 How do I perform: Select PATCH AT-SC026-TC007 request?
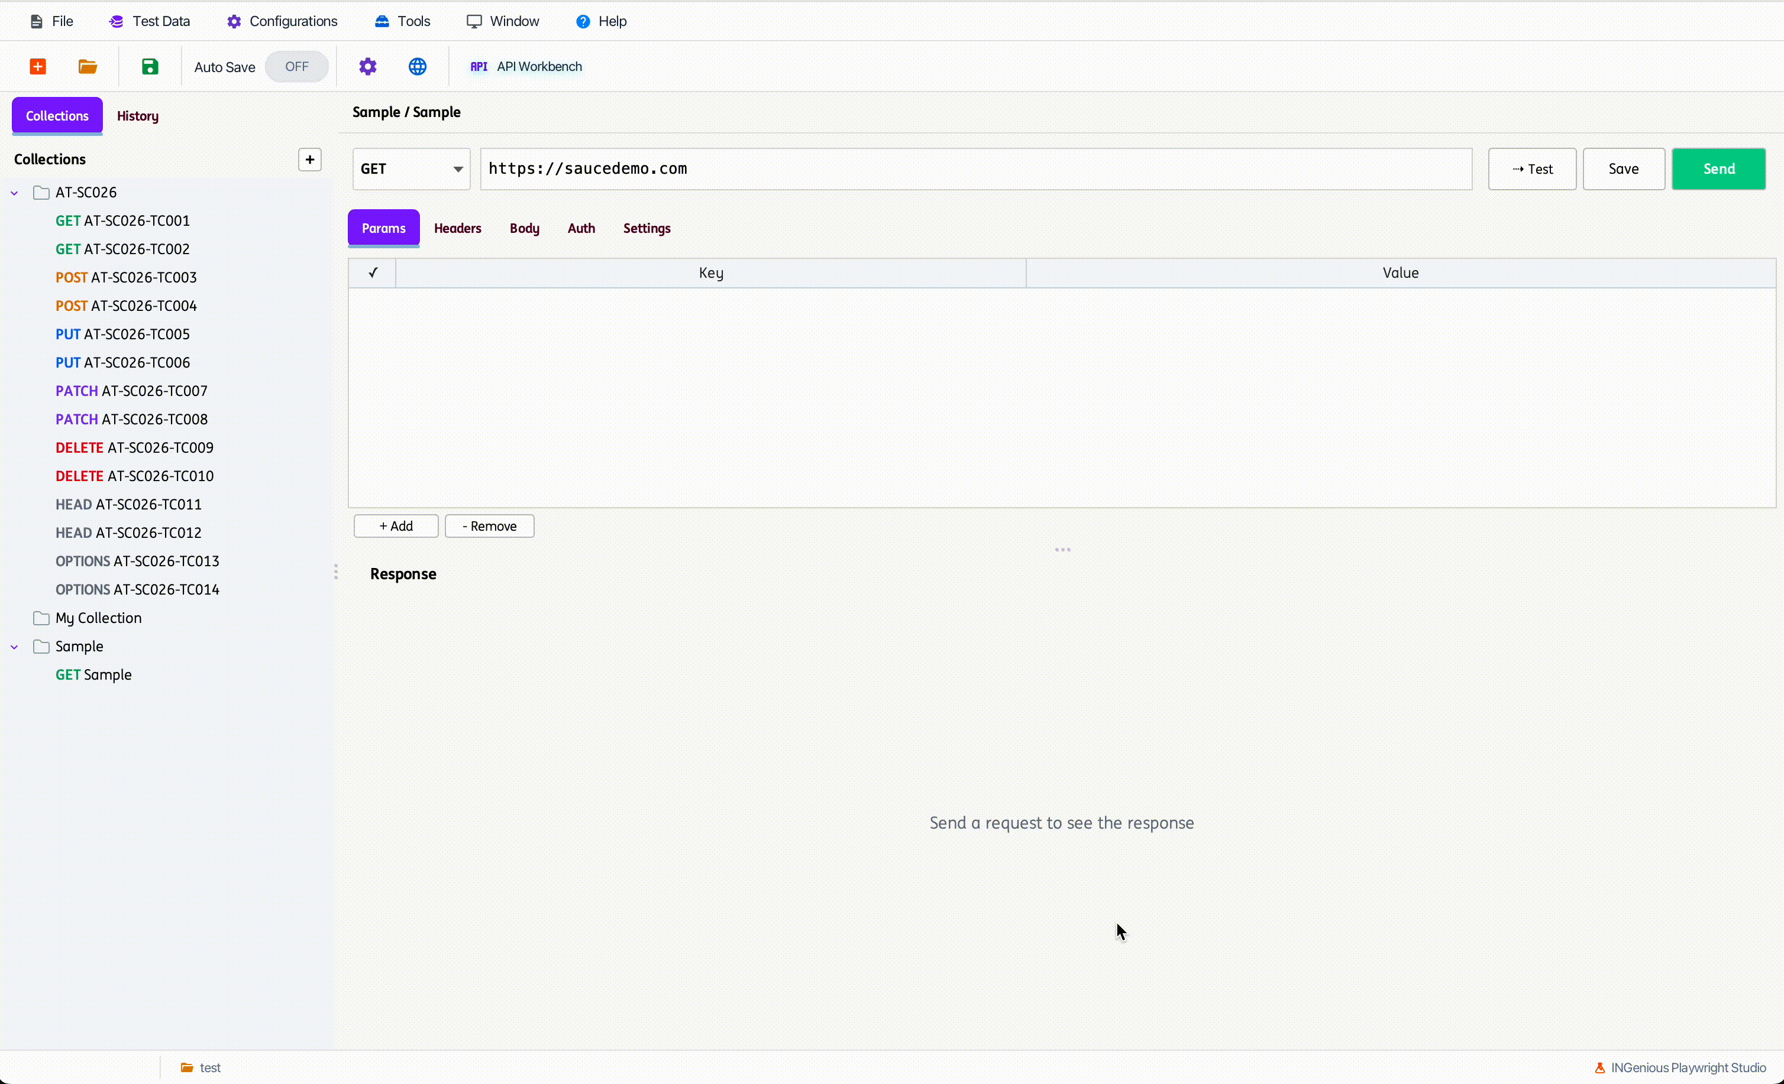(131, 391)
